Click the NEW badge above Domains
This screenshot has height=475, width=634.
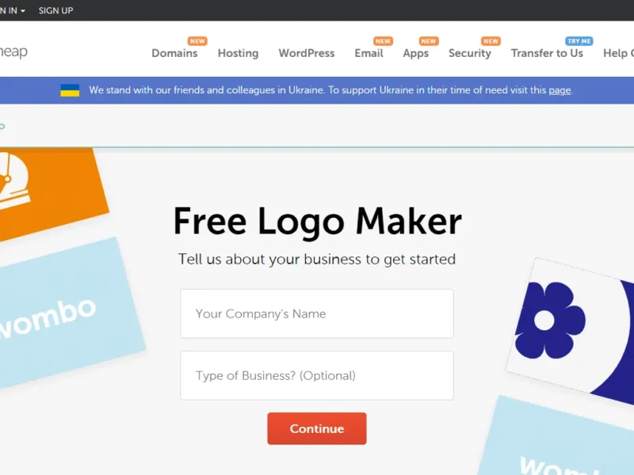click(x=197, y=41)
